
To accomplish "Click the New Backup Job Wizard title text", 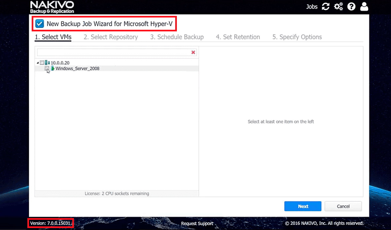I will tap(110, 24).
